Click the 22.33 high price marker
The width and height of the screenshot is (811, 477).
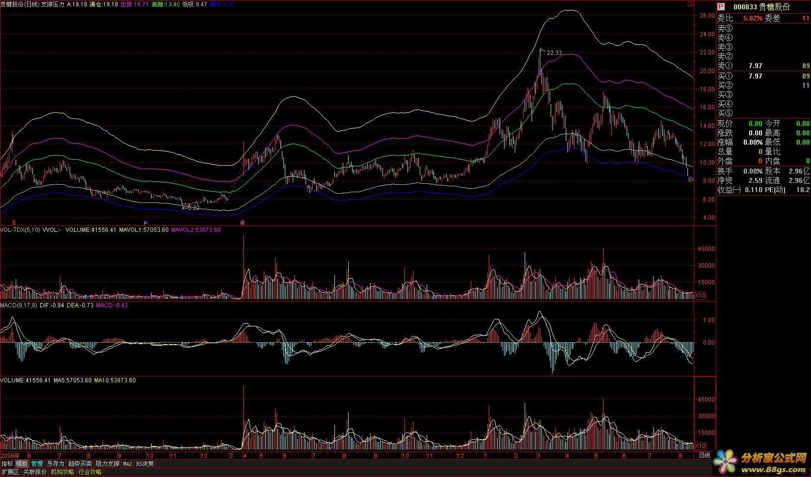click(x=554, y=53)
